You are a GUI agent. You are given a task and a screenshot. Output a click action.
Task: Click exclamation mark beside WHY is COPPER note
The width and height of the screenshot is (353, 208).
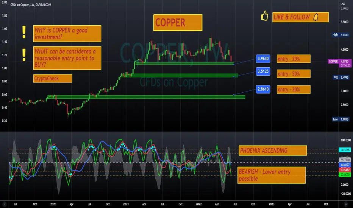pos(24,33)
